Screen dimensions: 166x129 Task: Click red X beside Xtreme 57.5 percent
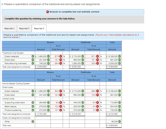coord(61,56)
